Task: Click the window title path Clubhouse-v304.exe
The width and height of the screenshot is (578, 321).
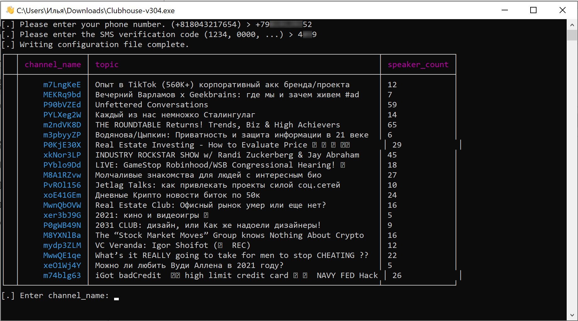Action: point(96,10)
